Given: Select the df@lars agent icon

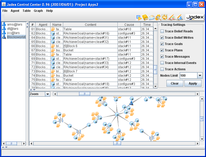Looking at the screenshot, I should [4, 28].
